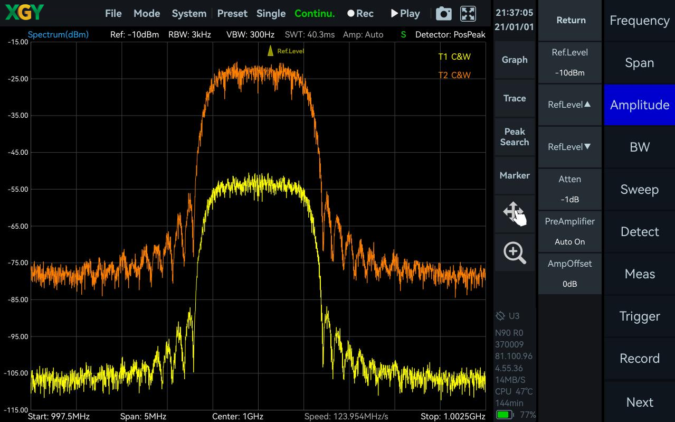Start recording with the Rec button
Viewport: 675px width, 422px height.
[360, 14]
